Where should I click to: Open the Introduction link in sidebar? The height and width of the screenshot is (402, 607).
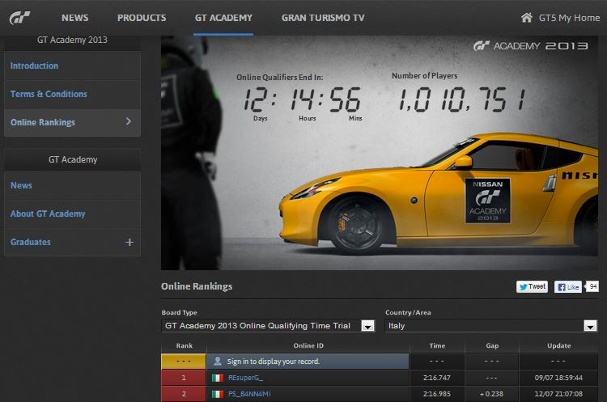point(34,66)
